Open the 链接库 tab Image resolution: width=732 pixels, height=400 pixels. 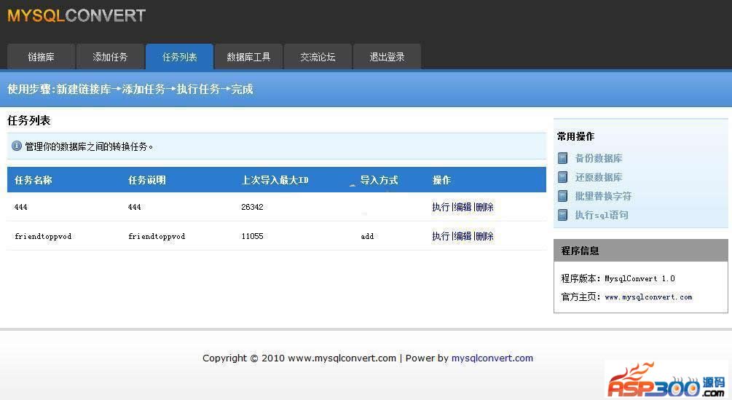(x=41, y=57)
